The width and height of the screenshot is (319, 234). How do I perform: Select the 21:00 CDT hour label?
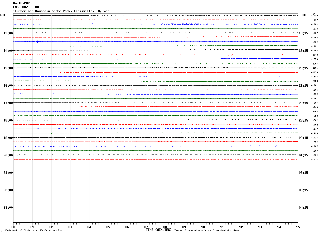coord(8,173)
